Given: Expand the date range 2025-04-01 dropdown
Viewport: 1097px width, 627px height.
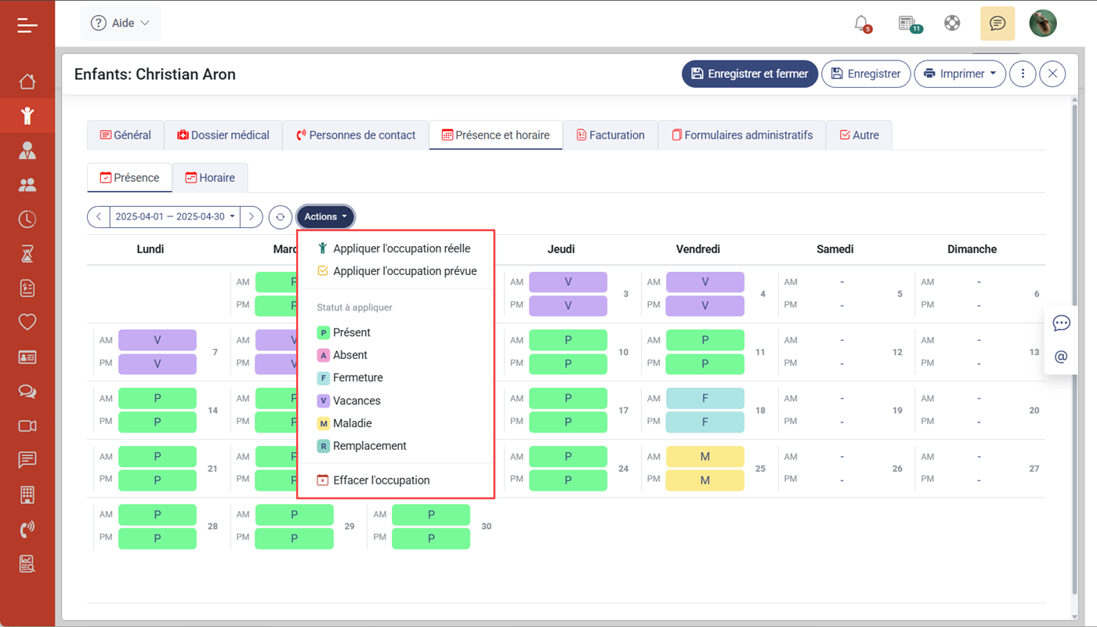Looking at the screenshot, I should 174,217.
